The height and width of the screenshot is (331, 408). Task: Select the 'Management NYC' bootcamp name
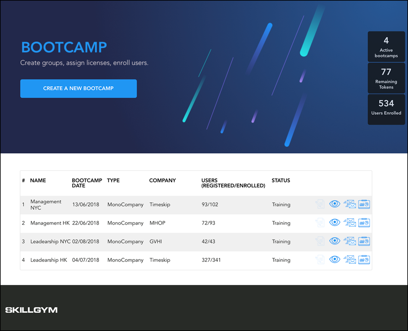click(x=46, y=205)
